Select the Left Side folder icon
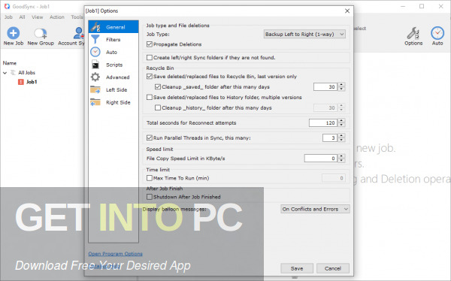This screenshot has width=451, height=281. click(x=95, y=89)
